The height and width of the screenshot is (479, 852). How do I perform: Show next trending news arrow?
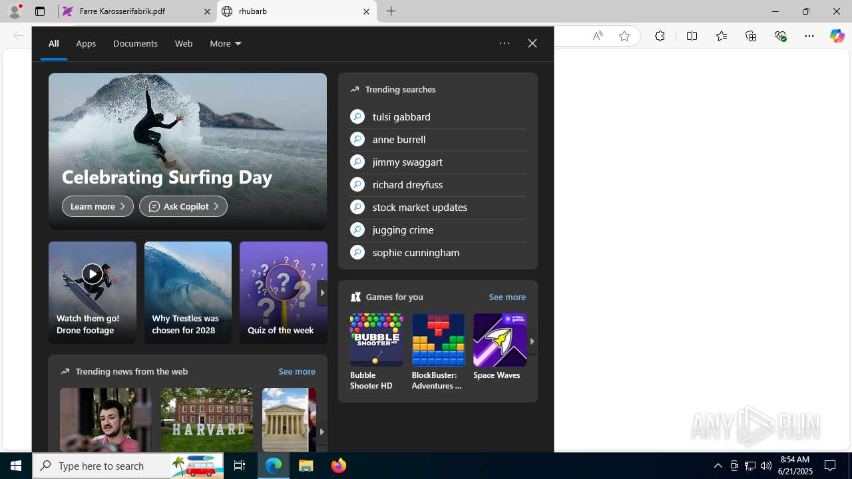[x=321, y=432]
